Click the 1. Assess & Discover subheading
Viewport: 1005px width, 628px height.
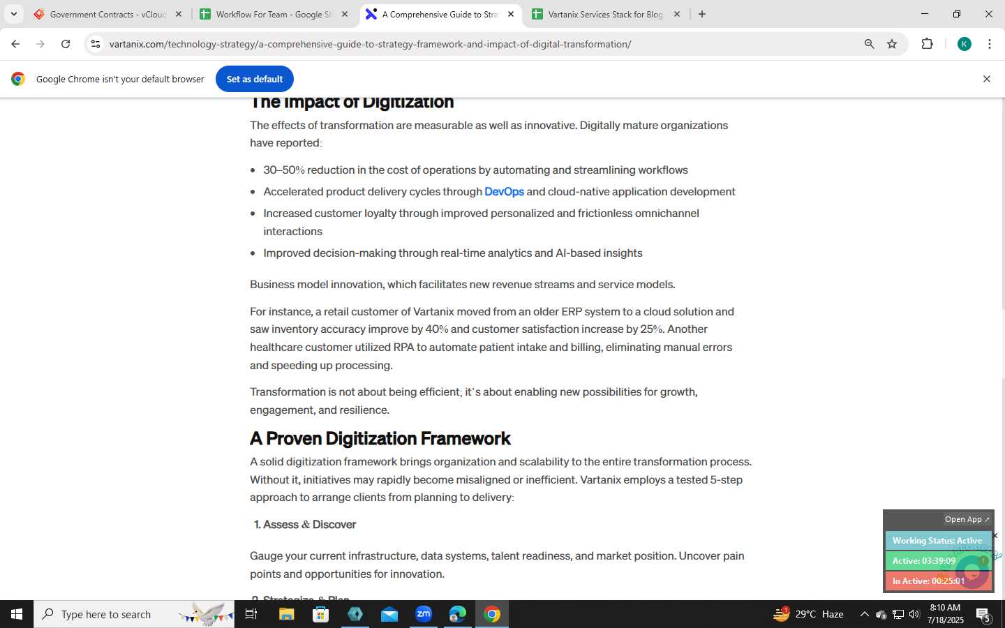305,525
